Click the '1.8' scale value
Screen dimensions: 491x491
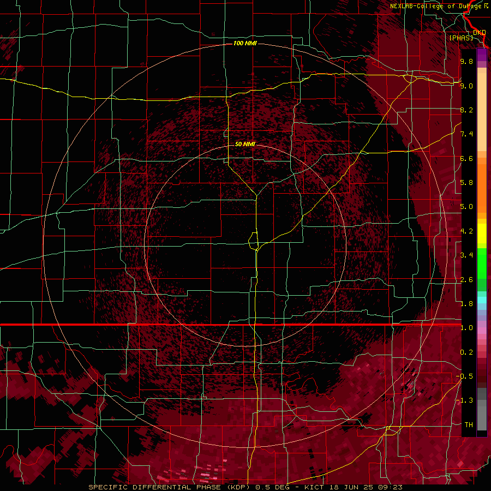coord(466,304)
